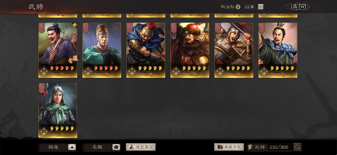Click the 覺醒 awakening badge on 沮授's card
This screenshot has height=155, width=337.
click(74, 58)
